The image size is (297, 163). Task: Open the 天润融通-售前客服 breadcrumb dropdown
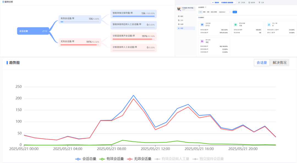(x=228, y=2)
